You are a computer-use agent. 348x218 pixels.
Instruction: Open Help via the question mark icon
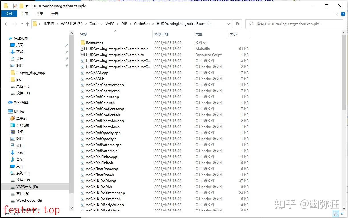tap(343, 14)
